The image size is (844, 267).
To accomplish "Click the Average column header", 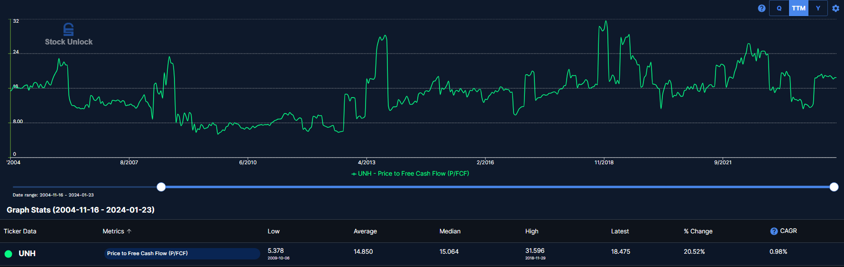I will (x=365, y=231).
